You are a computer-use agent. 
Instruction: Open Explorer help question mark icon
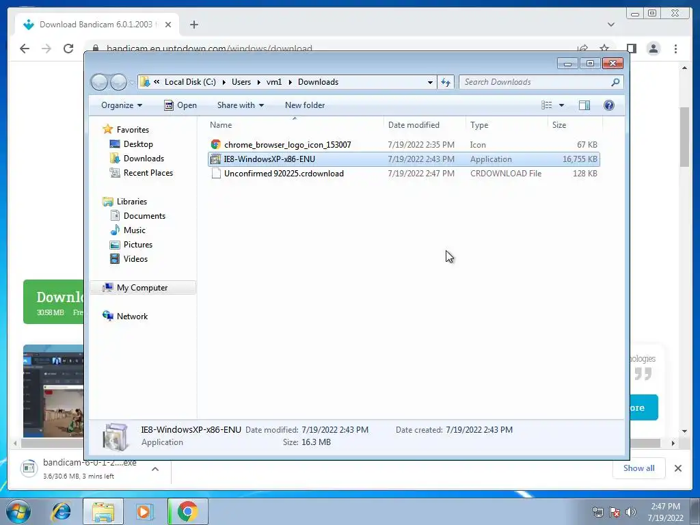click(608, 105)
